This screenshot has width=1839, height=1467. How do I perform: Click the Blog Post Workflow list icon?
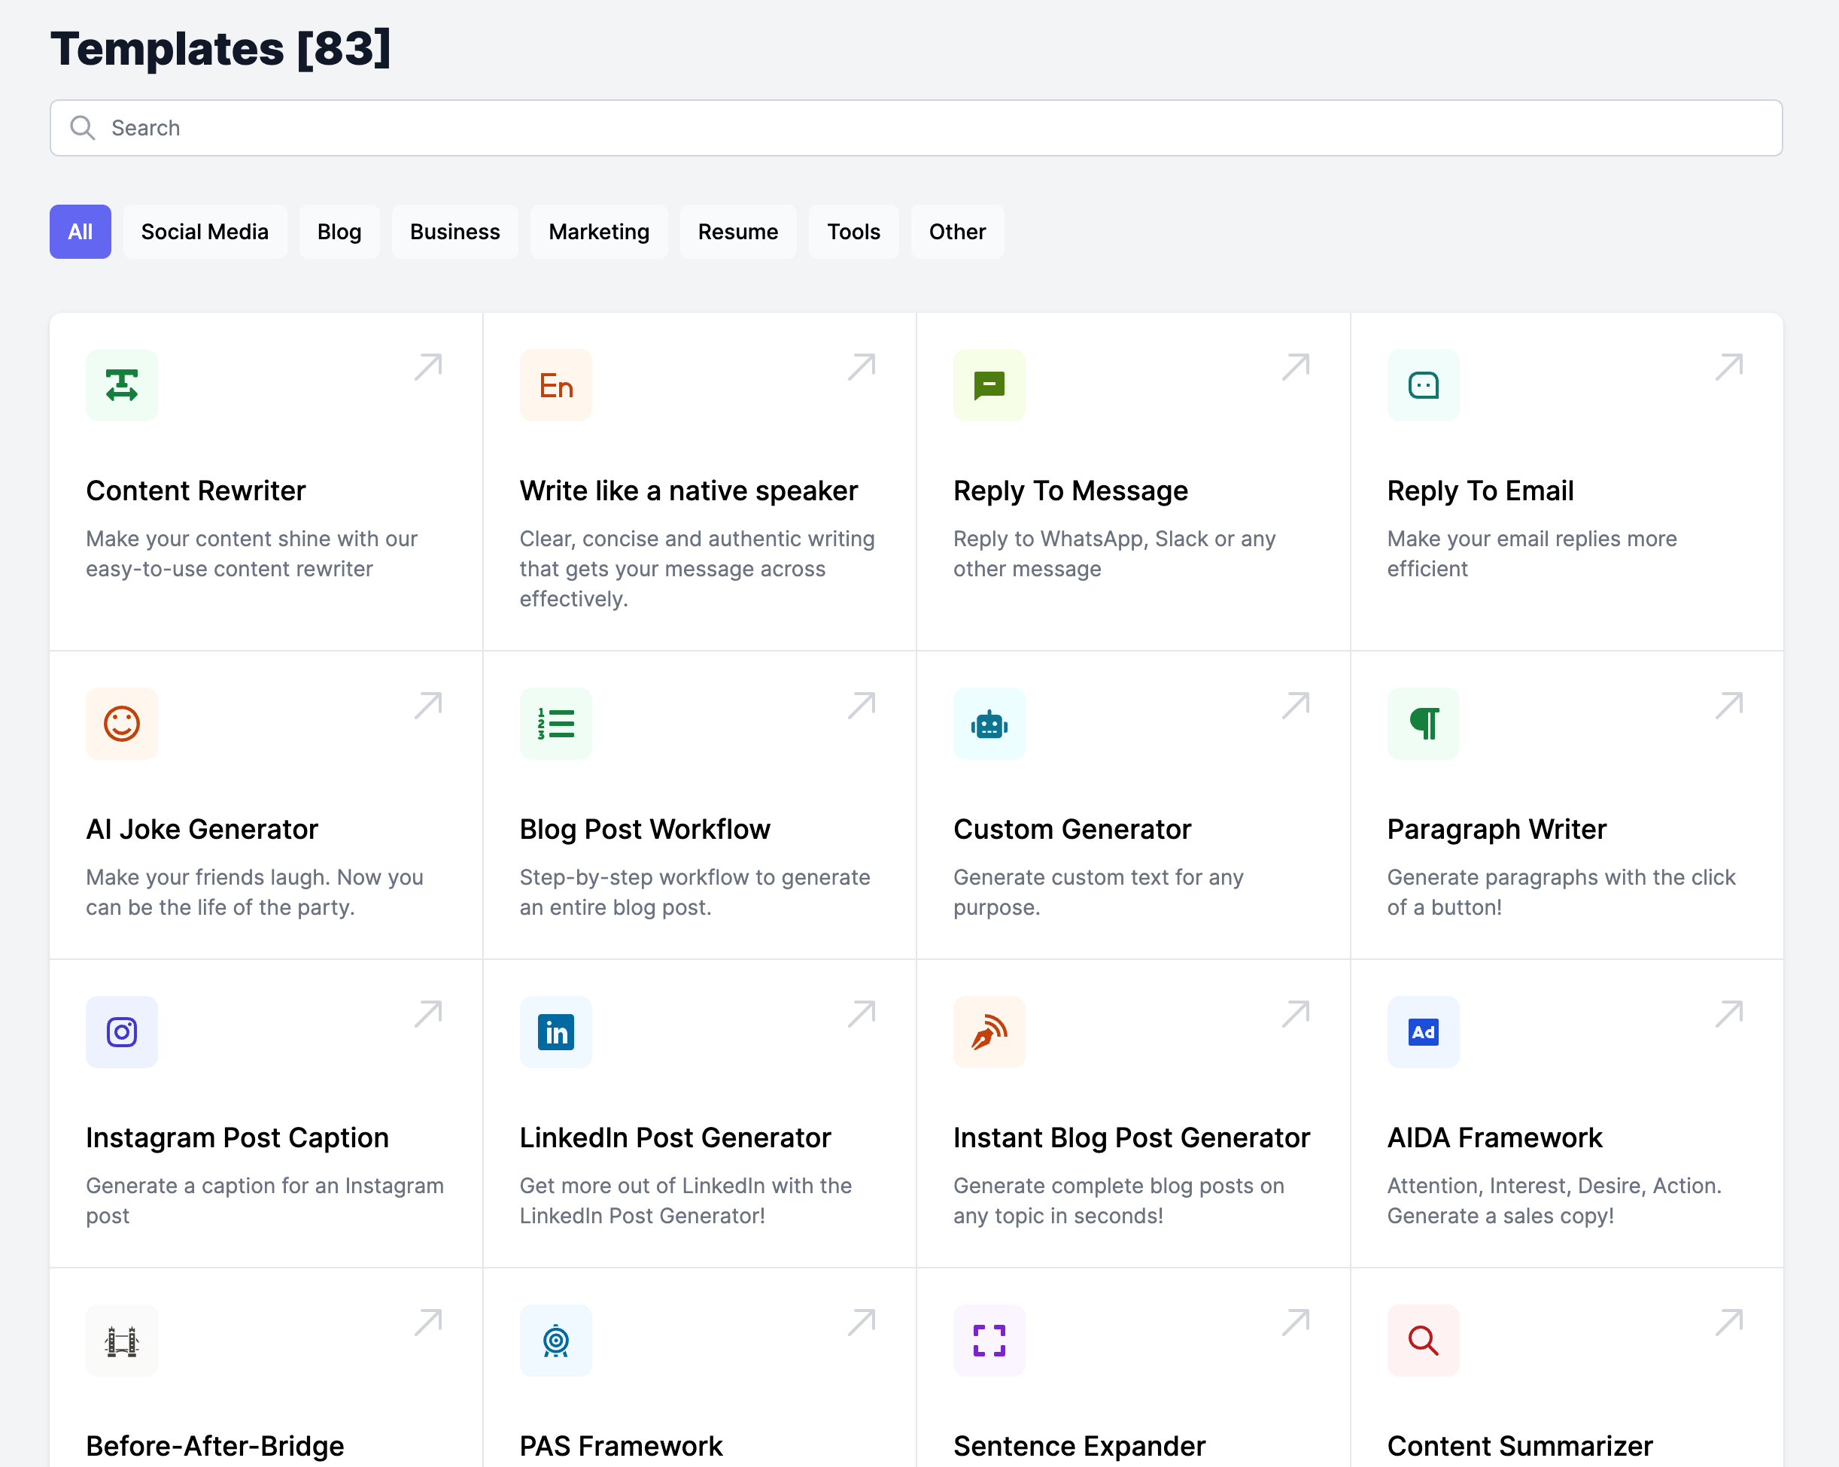(x=555, y=723)
